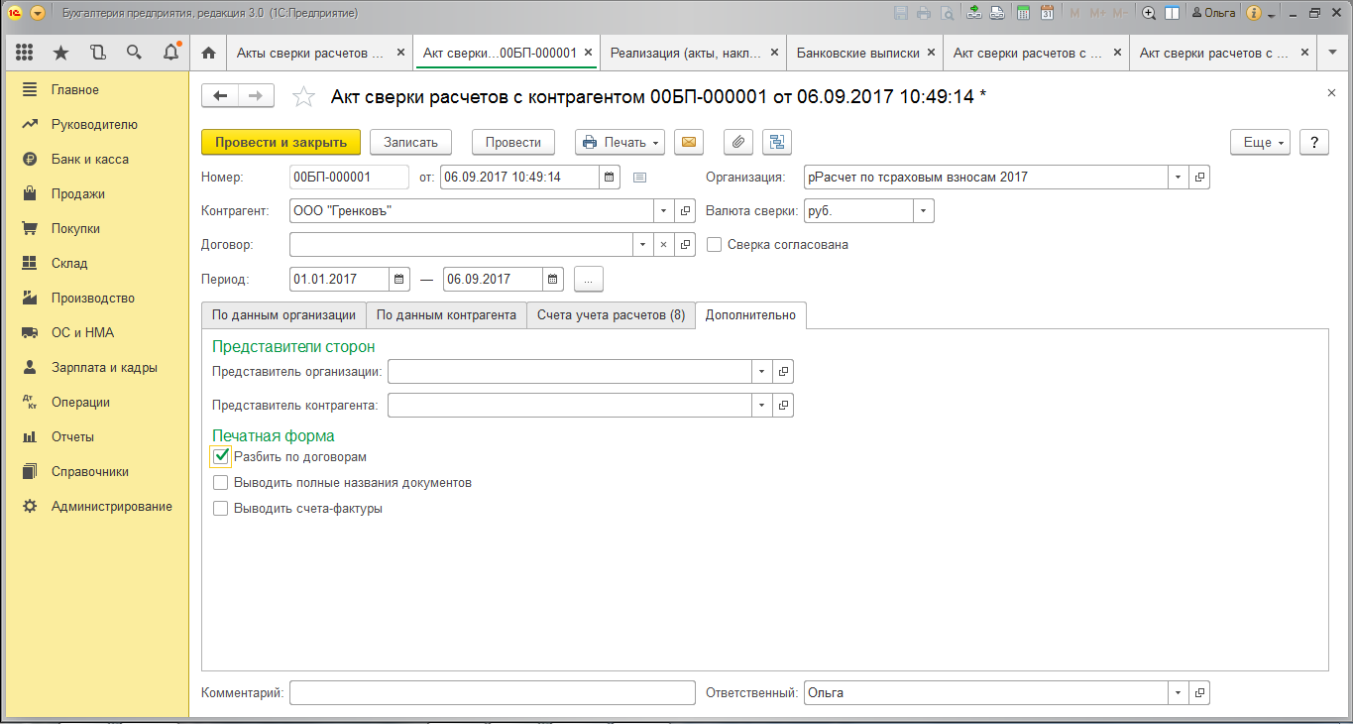Open document structure icon next to paperclip

[x=777, y=142]
